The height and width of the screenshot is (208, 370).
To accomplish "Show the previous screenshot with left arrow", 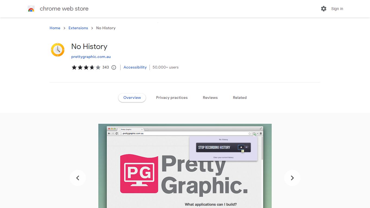I will [78, 178].
